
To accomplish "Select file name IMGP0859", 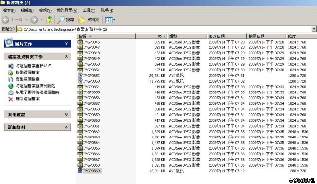I will click(91, 115).
